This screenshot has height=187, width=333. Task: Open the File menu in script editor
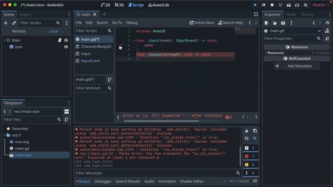click(79, 23)
